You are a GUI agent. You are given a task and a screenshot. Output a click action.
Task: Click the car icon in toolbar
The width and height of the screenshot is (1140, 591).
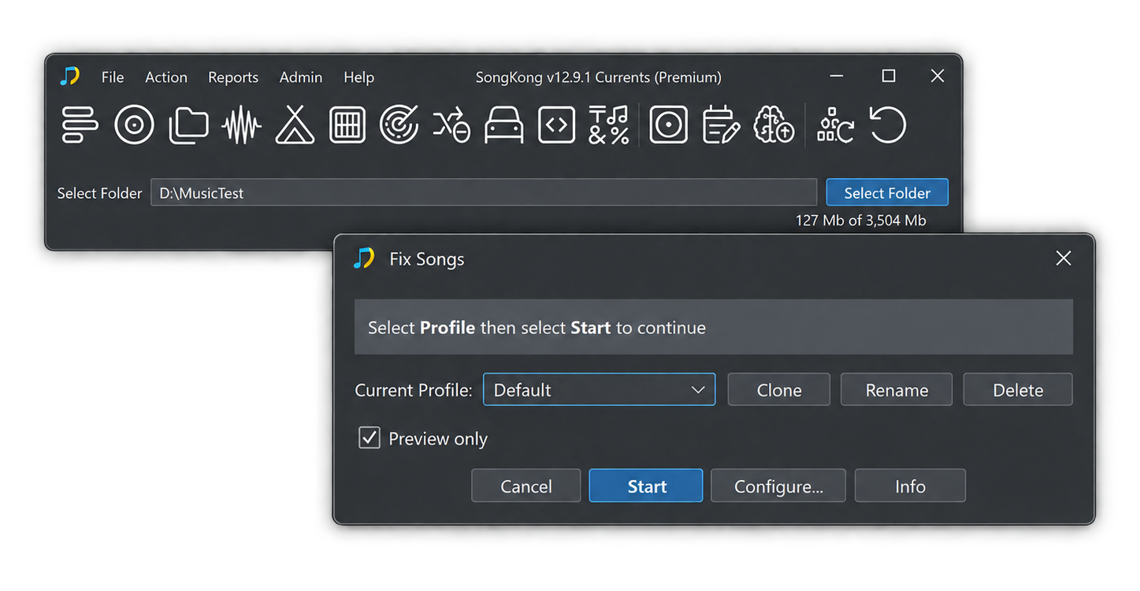click(503, 125)
